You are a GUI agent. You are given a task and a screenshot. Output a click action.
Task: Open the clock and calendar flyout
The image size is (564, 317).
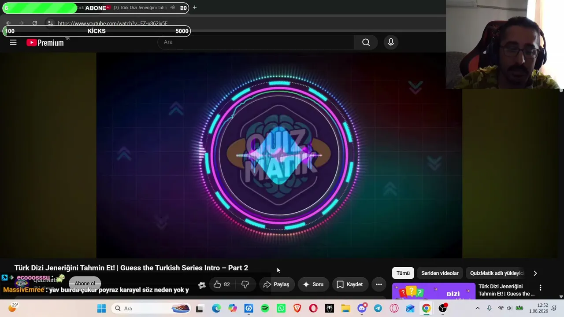tap(538, 308)
